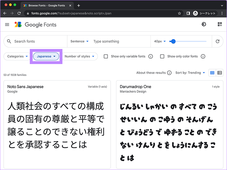Open the hamburger main menu
Viewport: 227px width, 170px height.
(x=7, y=25)
